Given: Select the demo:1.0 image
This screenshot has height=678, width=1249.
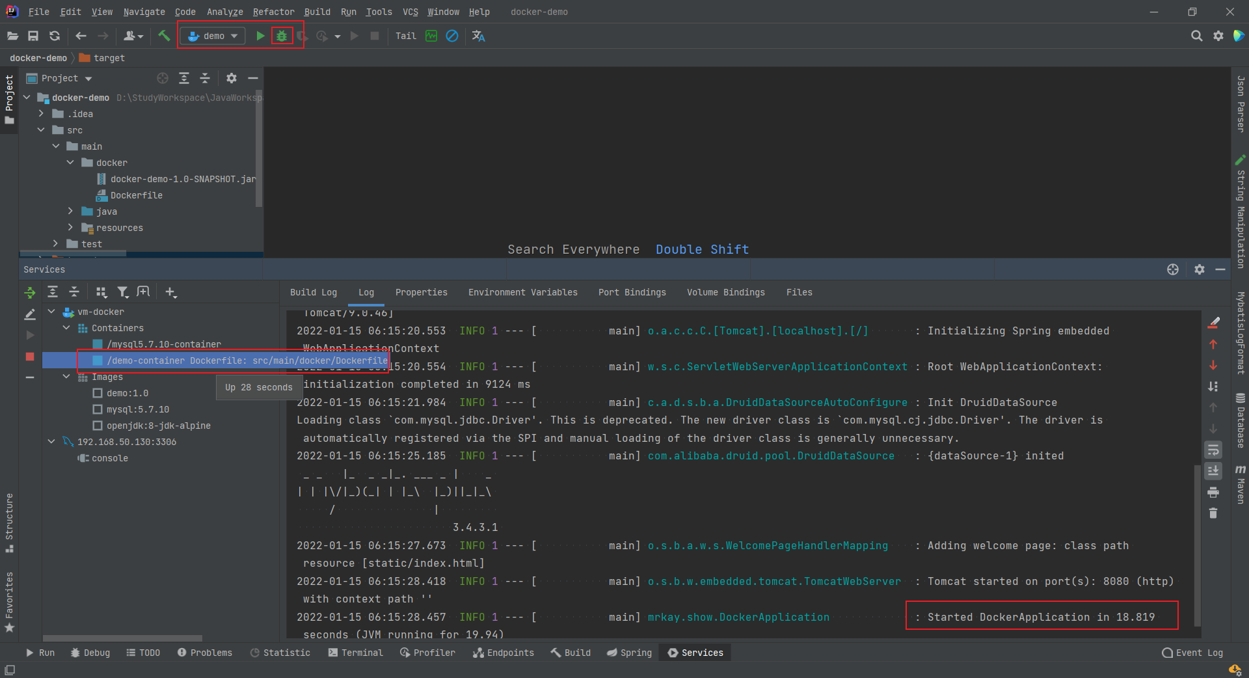Looking at the screenshot, I should [121, 393].
